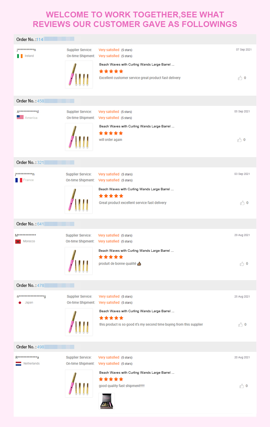270x427 pixels.
Task: Open curling wand thumbnail in America review
Action: coord(79,137)
